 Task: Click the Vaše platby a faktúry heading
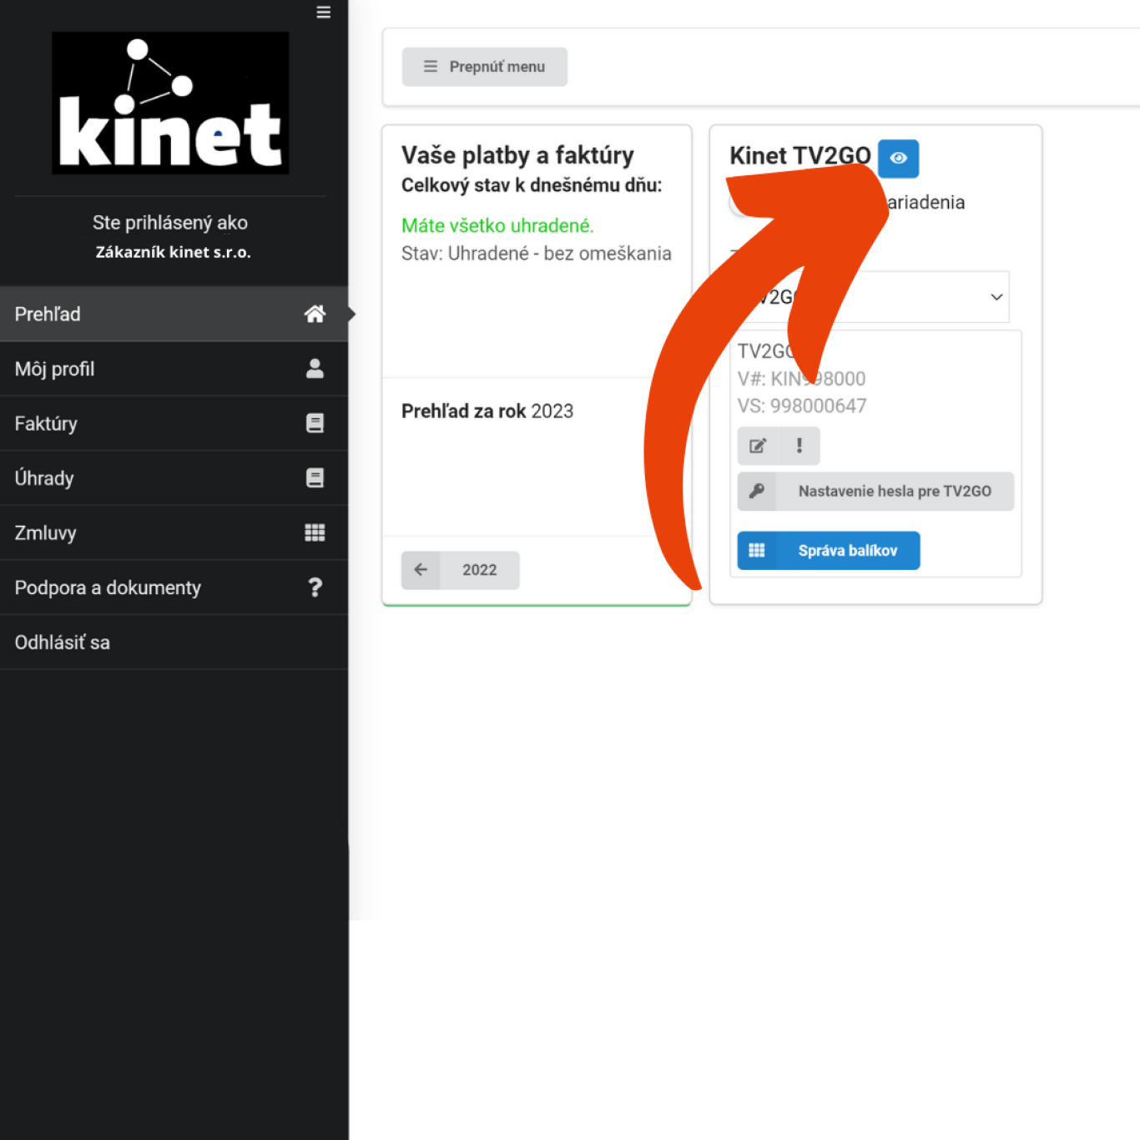tap(517, 155)
